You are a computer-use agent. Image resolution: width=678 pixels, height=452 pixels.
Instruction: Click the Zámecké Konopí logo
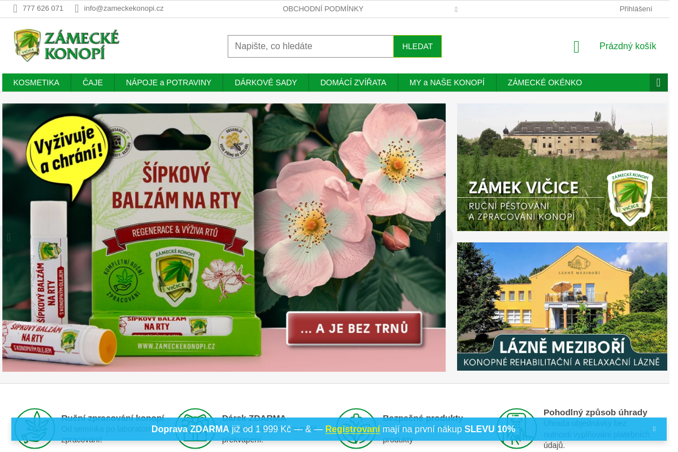[67, 46]
